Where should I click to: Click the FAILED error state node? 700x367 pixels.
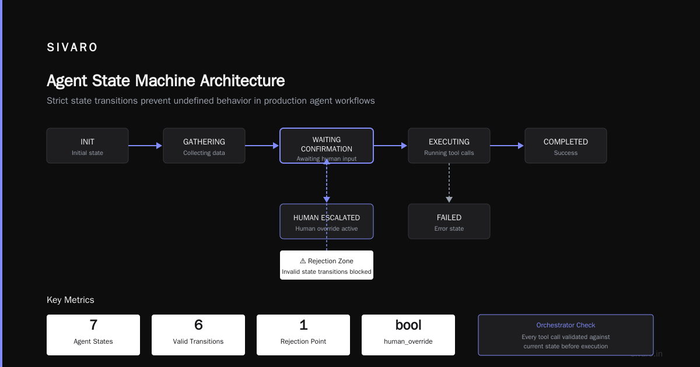pyautogui.click(x=449, y=221)
